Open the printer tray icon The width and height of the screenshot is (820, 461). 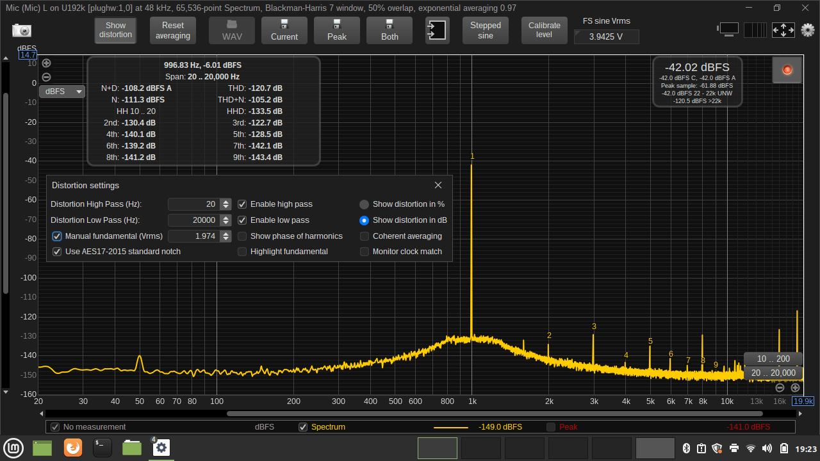[734, 448]
